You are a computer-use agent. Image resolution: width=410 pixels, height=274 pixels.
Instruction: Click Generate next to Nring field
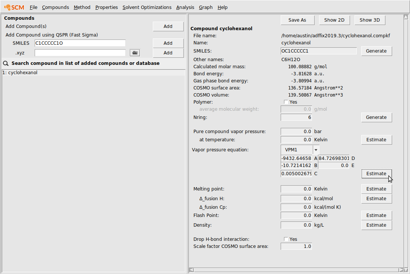(376, 117)
